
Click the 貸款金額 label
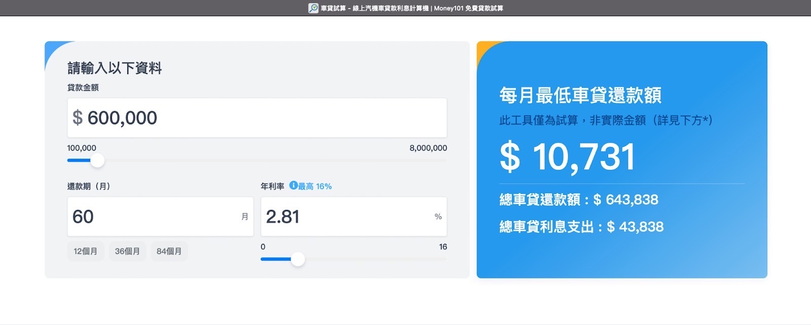pyautogui.click(x=83, y=88)
